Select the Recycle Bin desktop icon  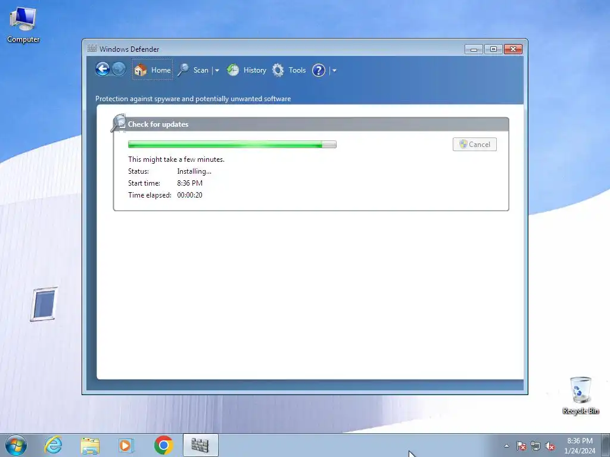pyautogui.click(x=580, y=396)
